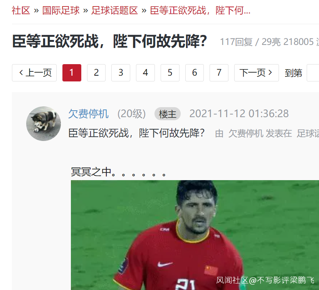Open 欠费停机 username profile

pos(88,114)
